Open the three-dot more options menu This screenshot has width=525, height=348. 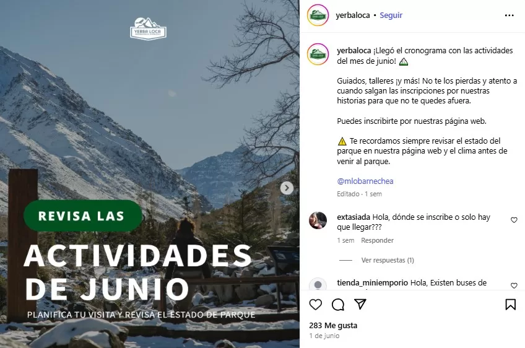(509, 15)
